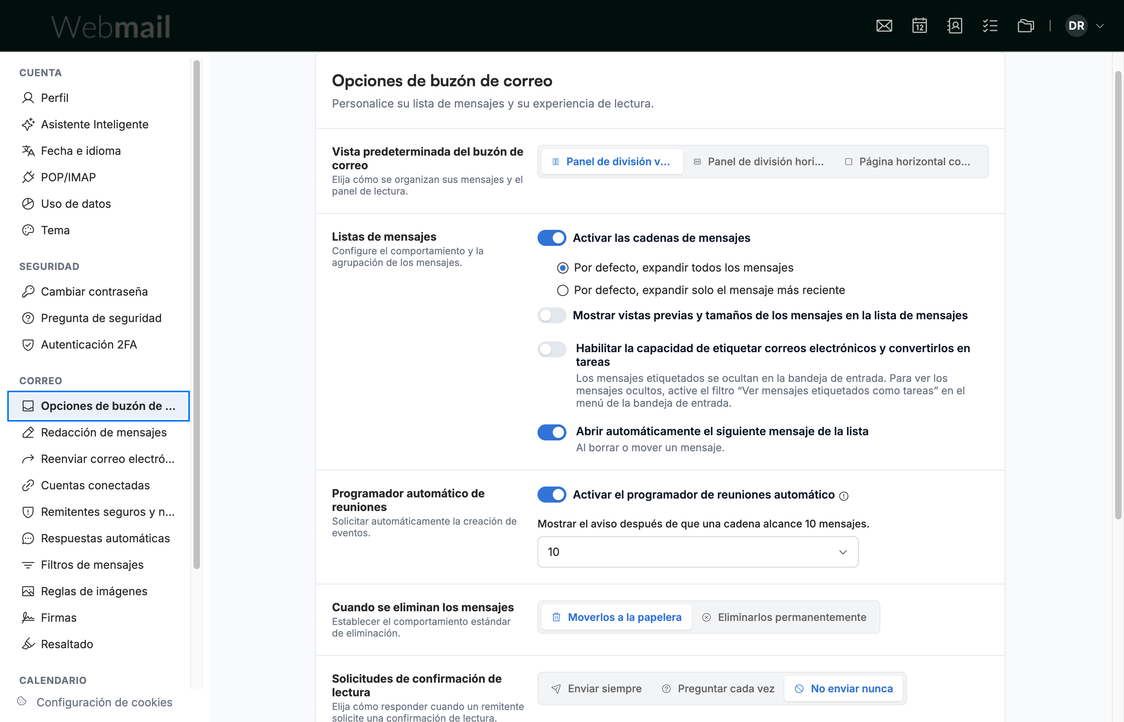Click the shield icon for Autenticación 2FA
Screen dimensions: 1124x722
pyautogui.click(x=28, y=345)
